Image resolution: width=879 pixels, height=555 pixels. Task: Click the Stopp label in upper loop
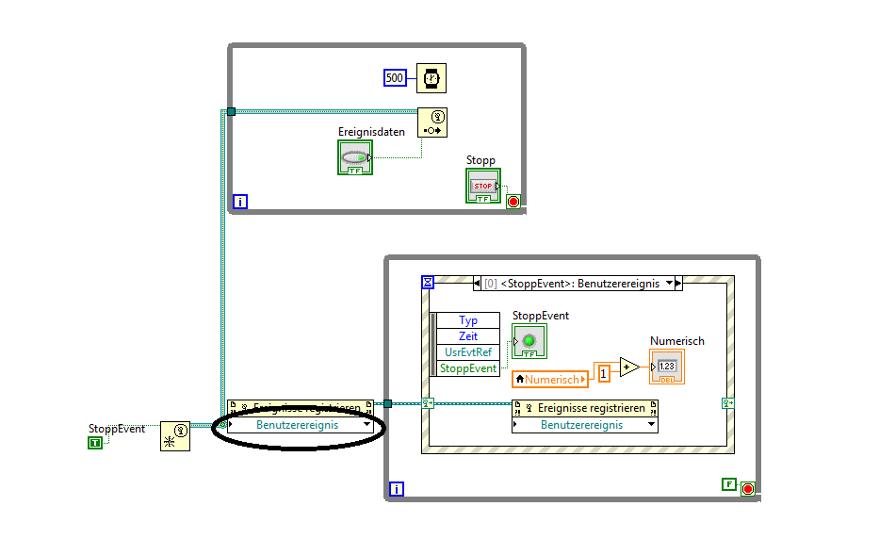480,160
